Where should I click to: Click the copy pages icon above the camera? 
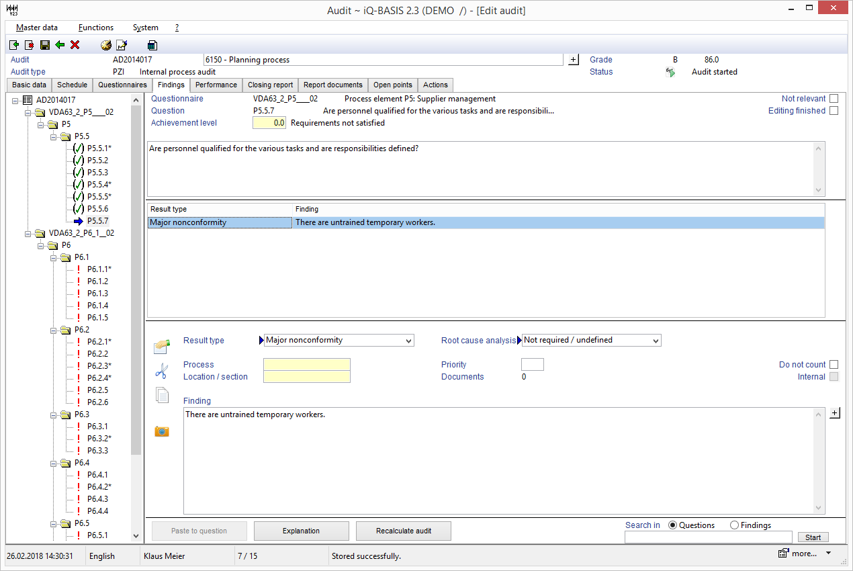(x=162, y=395)
